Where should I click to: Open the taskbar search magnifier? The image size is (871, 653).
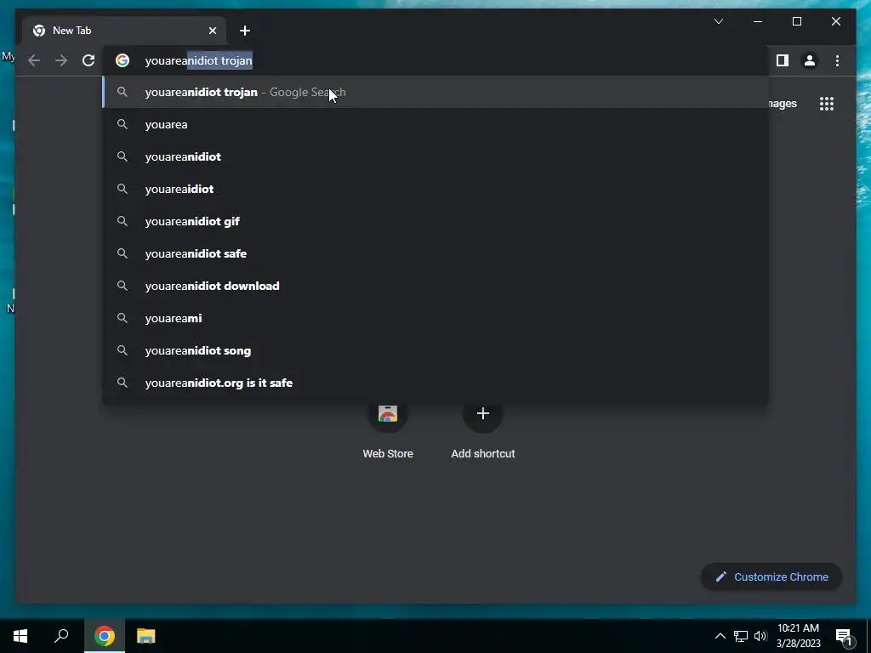pyautogui.click(x=61, y=636)
